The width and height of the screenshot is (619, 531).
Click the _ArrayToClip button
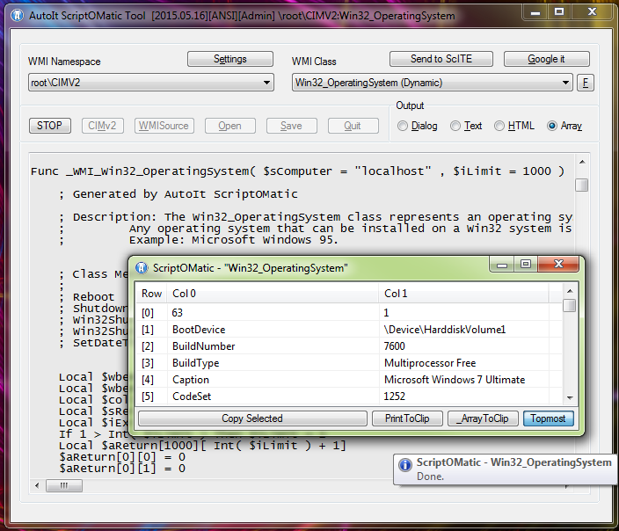click(483, 418)
